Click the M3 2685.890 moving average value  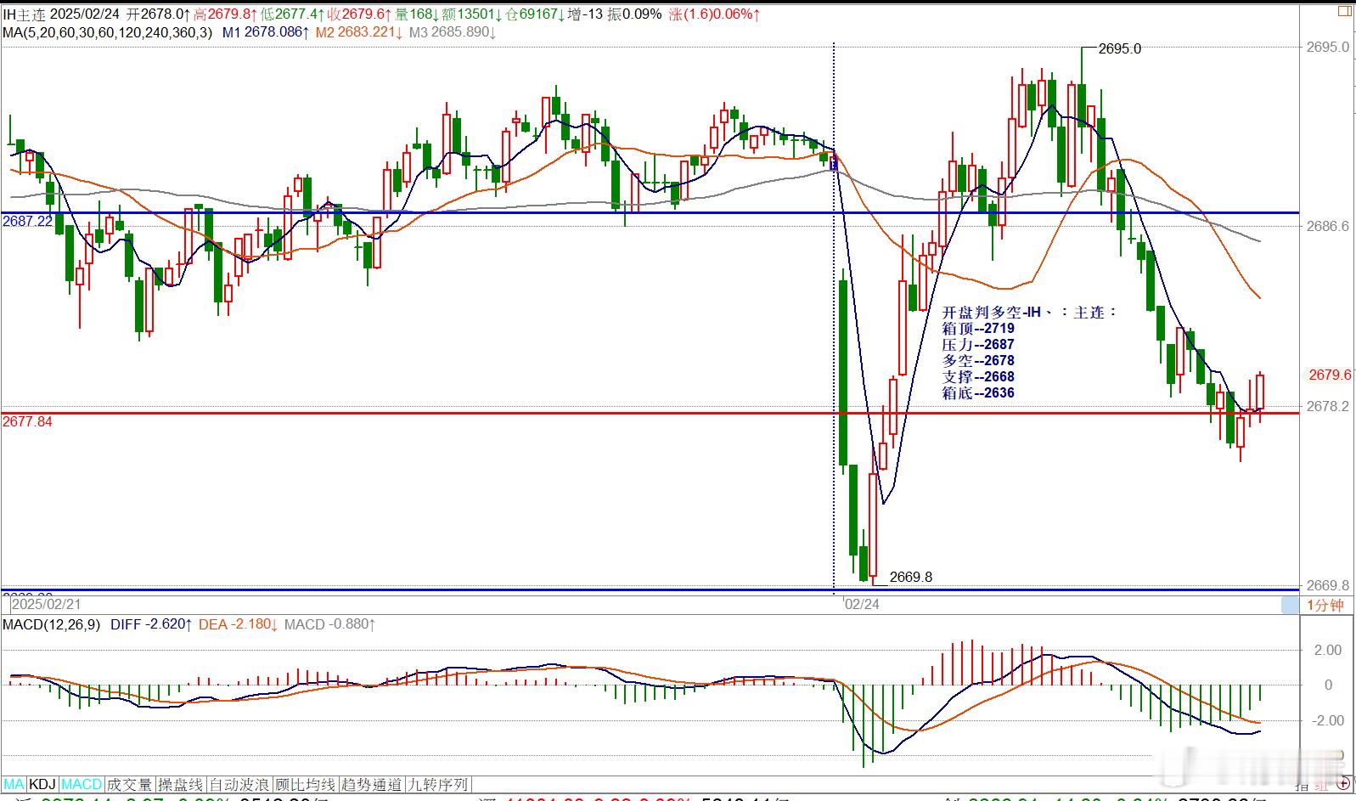[453, 32]
